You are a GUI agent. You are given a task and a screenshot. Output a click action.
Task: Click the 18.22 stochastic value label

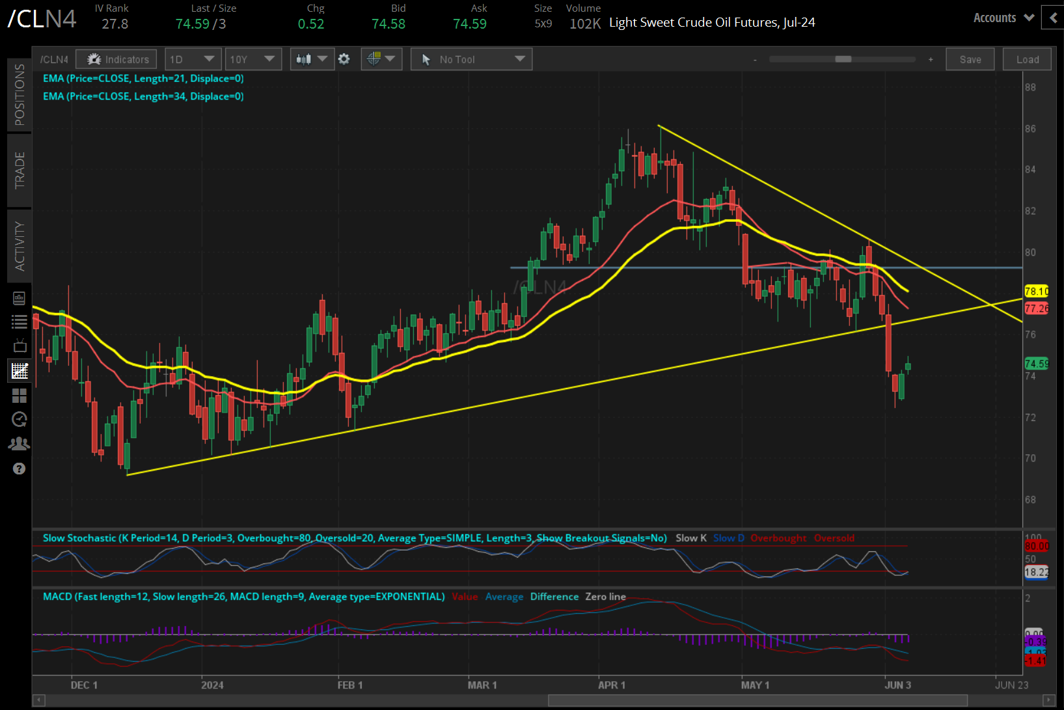[1037, 572]
